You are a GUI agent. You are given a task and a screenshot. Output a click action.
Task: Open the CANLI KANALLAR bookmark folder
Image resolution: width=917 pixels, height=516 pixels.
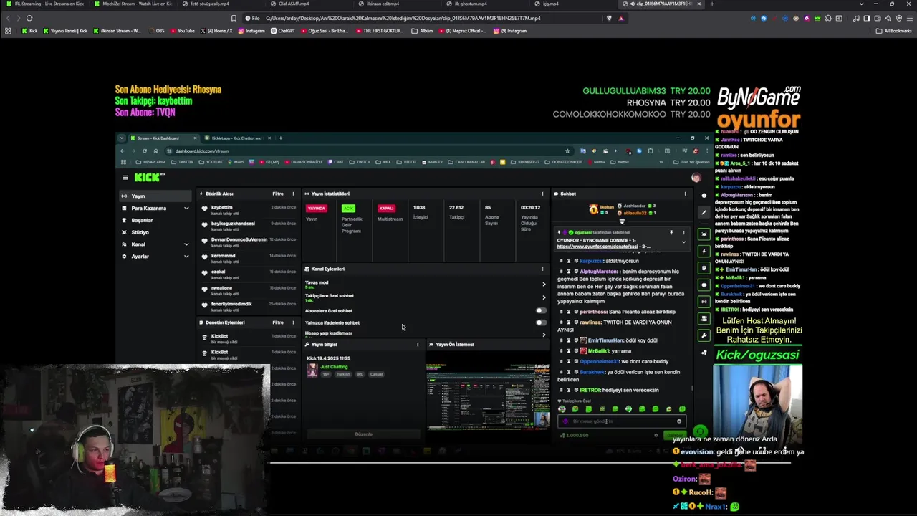pos(467,162)
